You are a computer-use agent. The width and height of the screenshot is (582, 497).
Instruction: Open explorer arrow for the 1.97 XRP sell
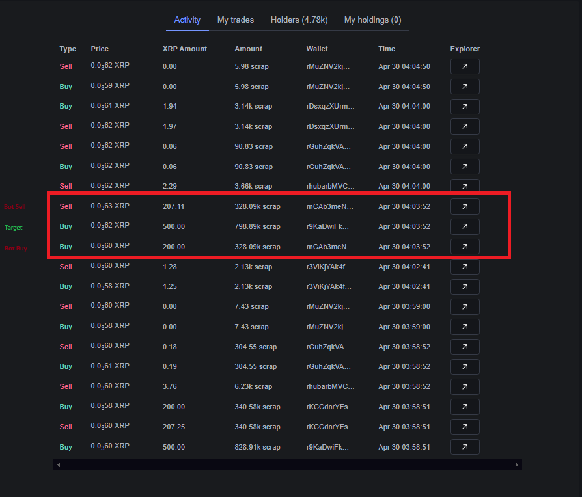(465, 126)
